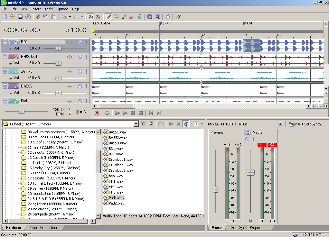The width and height of the screenshot is (329, 237).
Task: Solo the BASS2 track
Action: pos(86,86)
